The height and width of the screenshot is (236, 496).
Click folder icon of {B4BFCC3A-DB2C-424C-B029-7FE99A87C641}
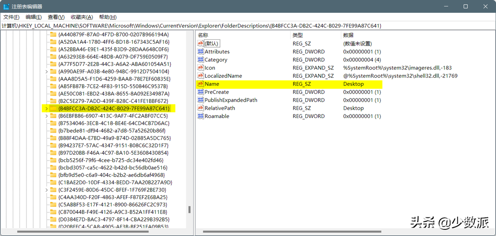(53, 108)
